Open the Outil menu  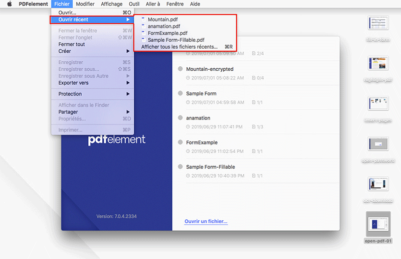coord(134,4)
